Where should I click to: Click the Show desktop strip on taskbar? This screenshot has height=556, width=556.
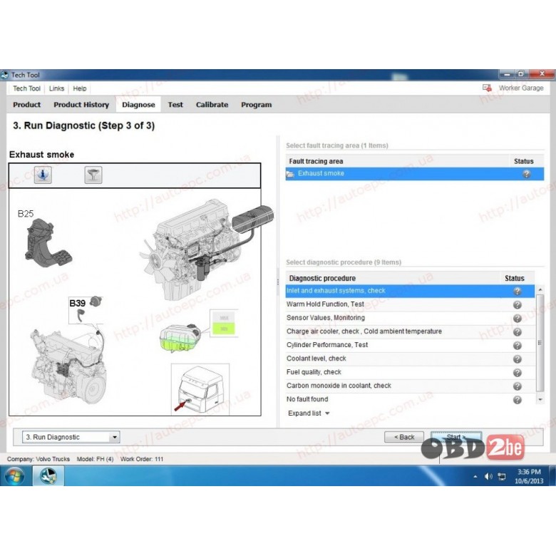click(552, 476)
